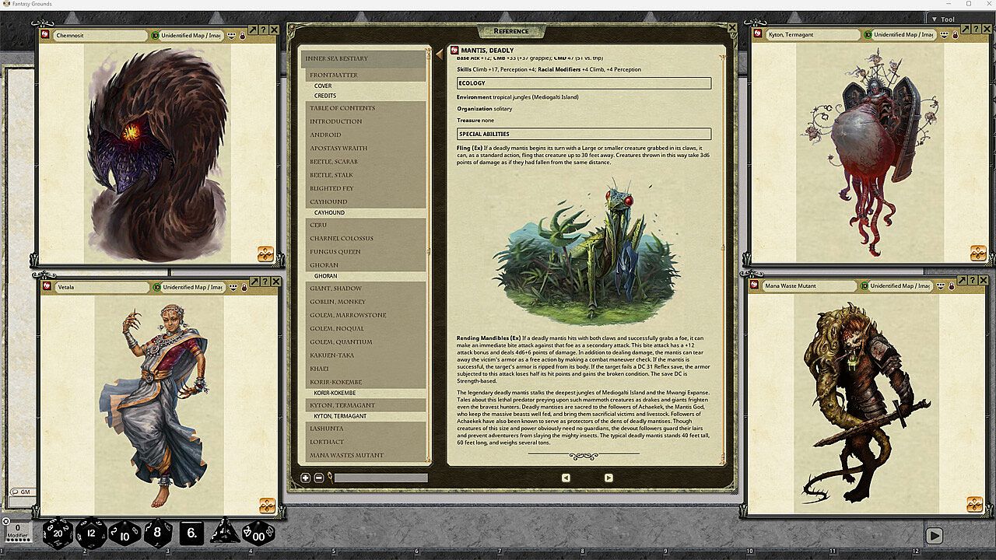The height and width of the screenshot is (560, 996).
Task: Pop out the Chemnosit window with arrow icon
Action: coord(253,30)
